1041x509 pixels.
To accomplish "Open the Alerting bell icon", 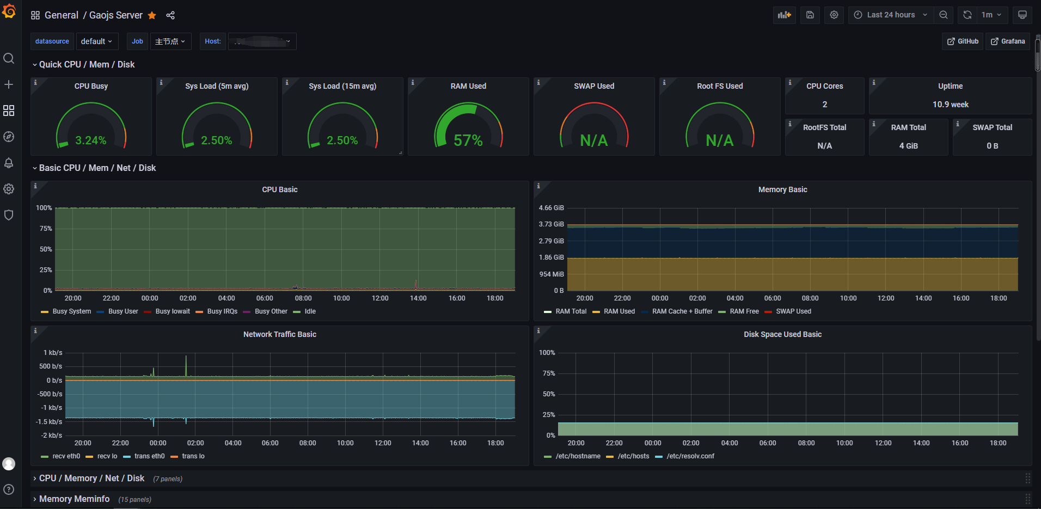I will click(x=9, y=163).
